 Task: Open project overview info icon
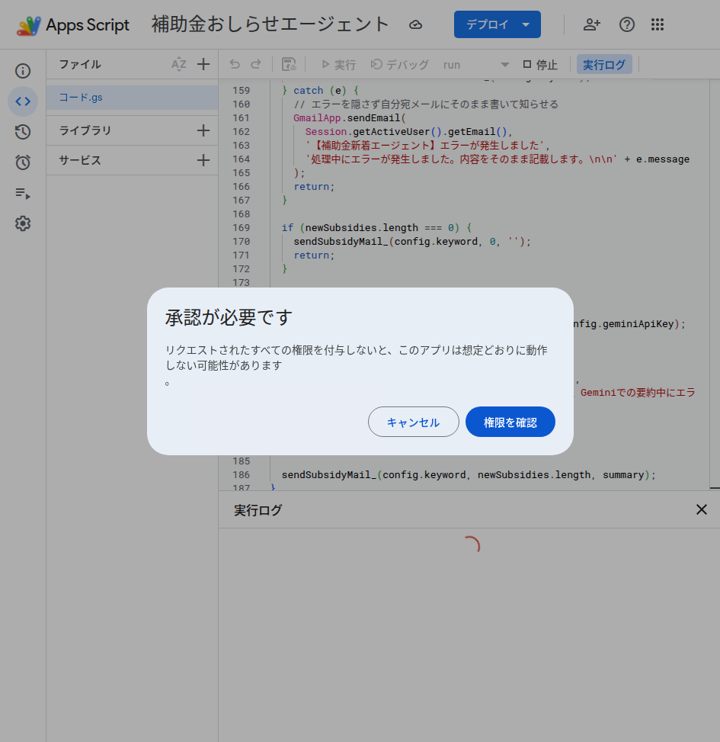pyautogui.click(x=23, y=71)
